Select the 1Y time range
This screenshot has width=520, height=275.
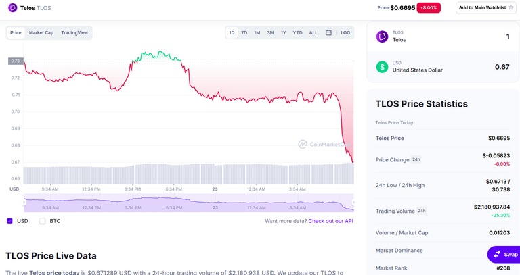283,32
